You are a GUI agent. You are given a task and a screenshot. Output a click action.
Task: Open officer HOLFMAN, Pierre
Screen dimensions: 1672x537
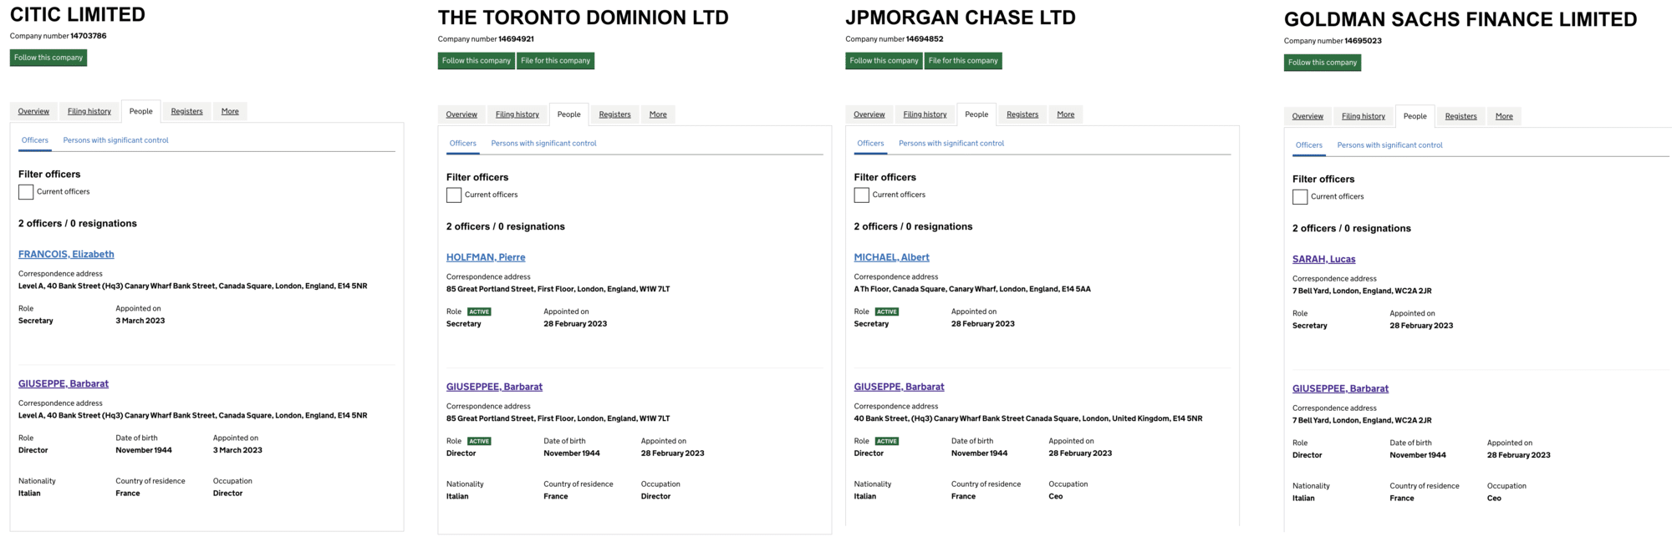(x=486, y=257)
